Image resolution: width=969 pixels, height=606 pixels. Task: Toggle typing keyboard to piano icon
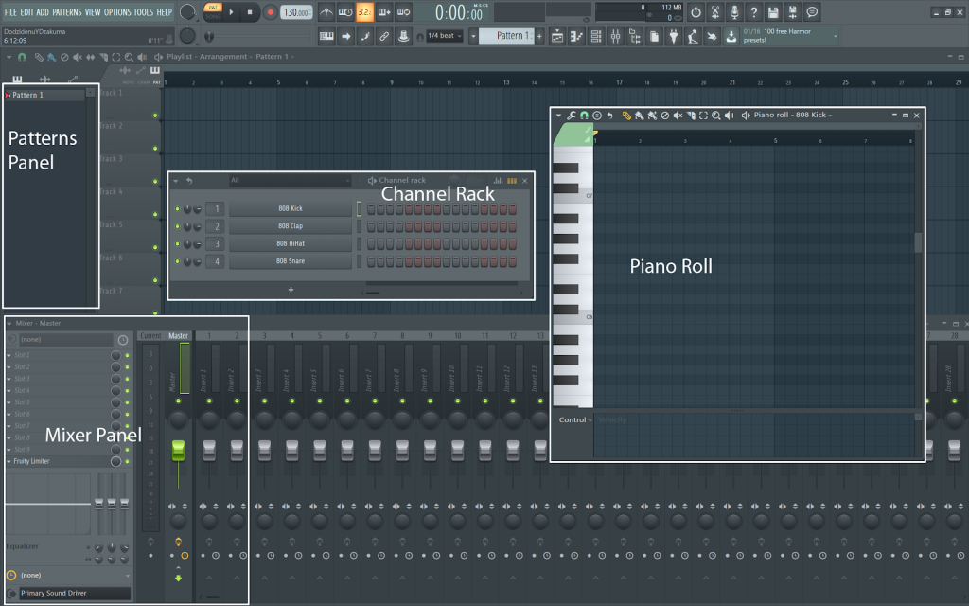(x=326, y=37)
